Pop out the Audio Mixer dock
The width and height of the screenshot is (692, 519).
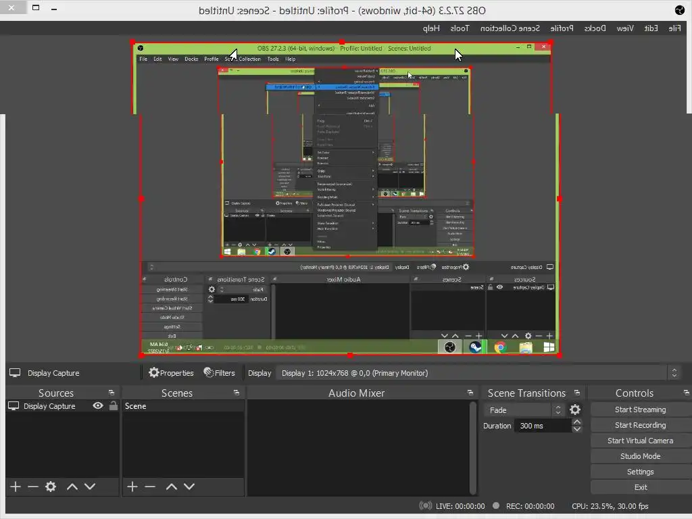tap(470, 393)
